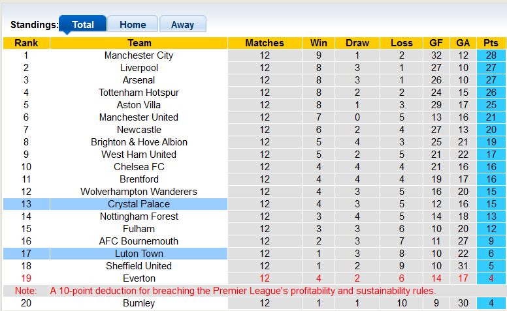Viewport: 507px width, 311px height.
Task: Open Arsenal team page
Action: pyautogui.click(x=139, y=80)
